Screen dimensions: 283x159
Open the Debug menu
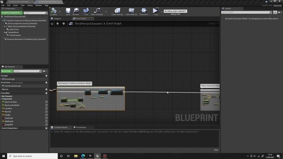point(30,5)
